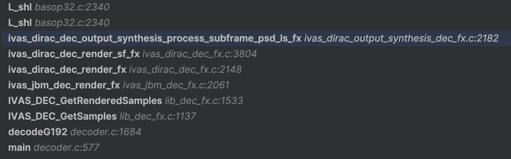The width and height of the screenshot is (511, 159).
Task: Click basop32.c:2340 in the second frame
Action: click(x=72, y=23)
